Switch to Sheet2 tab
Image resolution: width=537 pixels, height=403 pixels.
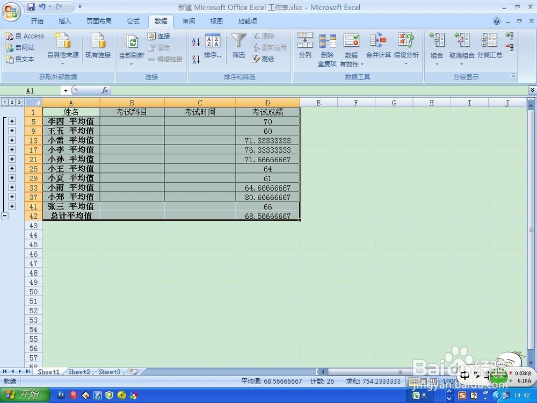pos(79,372)
